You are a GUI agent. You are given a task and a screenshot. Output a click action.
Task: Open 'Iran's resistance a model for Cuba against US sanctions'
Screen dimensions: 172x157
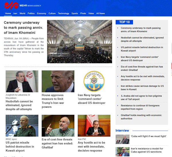coord(147,150)
